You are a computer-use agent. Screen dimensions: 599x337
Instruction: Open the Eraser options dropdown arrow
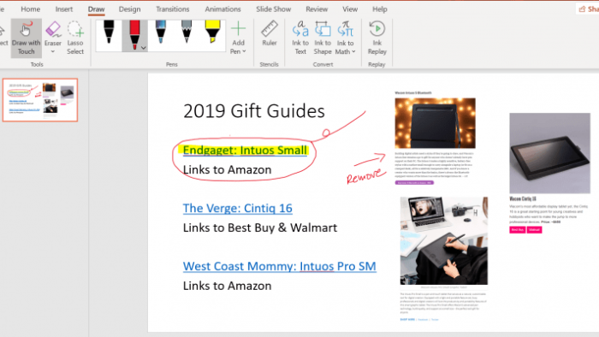[53, 52]
